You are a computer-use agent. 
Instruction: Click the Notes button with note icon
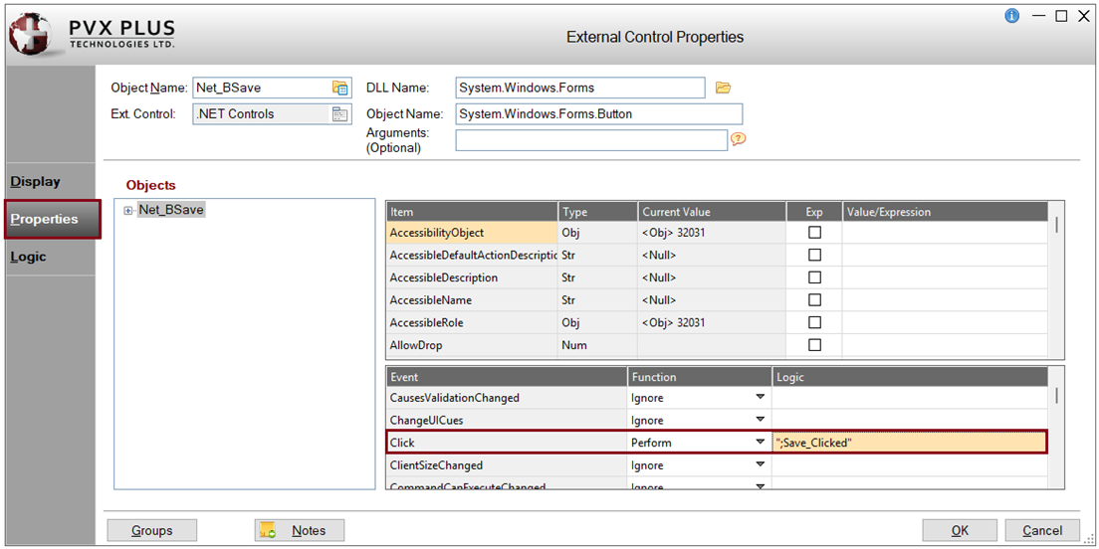tap(299, 530)
